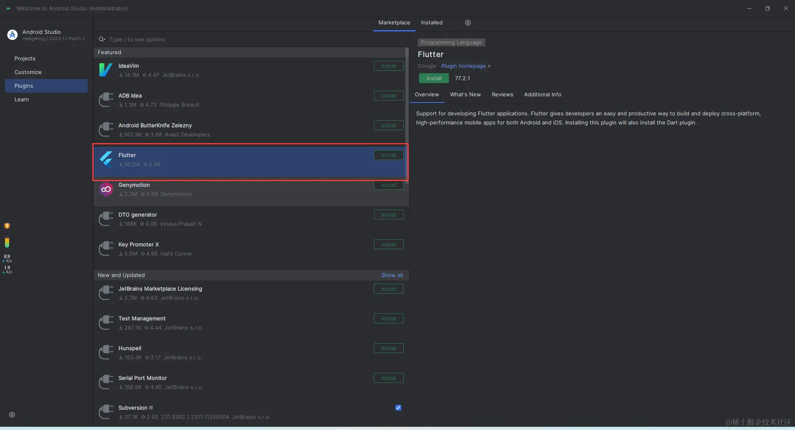Click the bundled marker icon beside Subversion
The width and height of the screenshot is (795, 430).
click(151, 408)
